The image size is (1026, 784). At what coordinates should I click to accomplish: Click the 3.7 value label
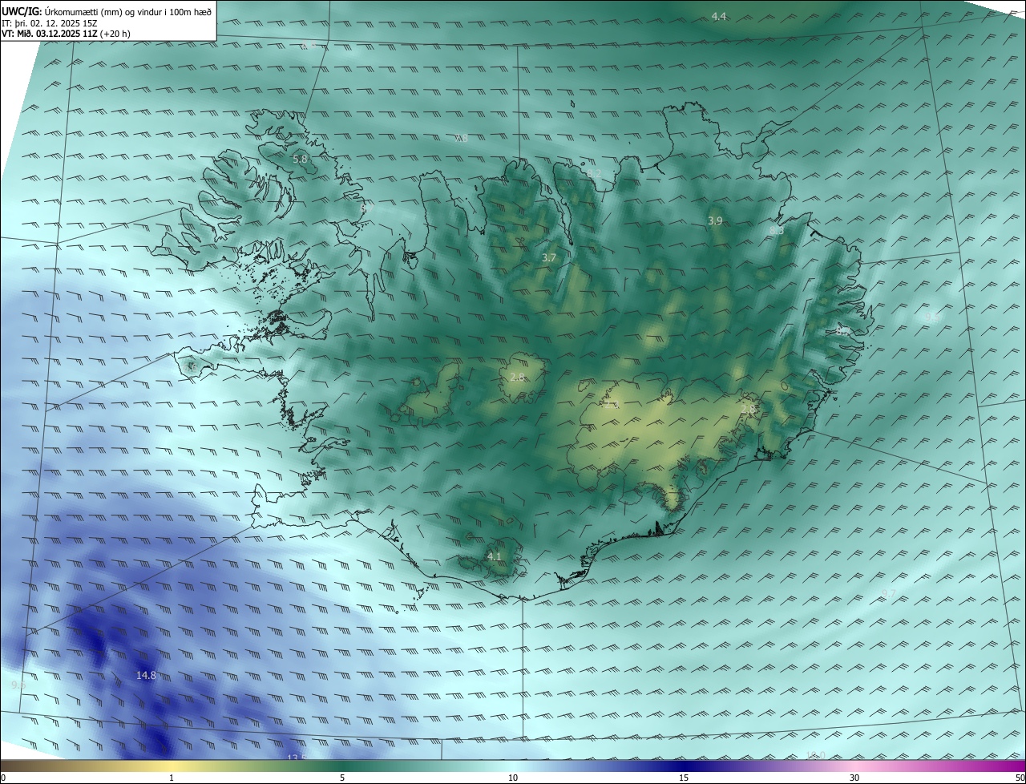pos(548,258)
